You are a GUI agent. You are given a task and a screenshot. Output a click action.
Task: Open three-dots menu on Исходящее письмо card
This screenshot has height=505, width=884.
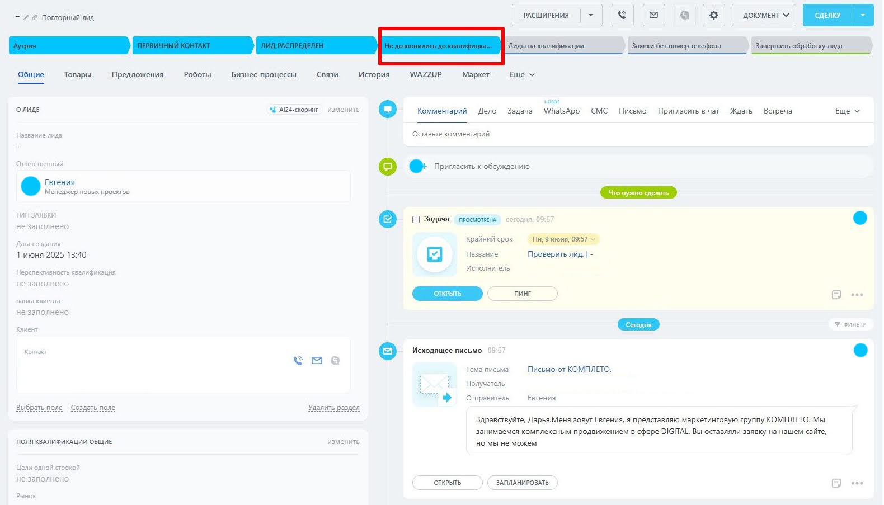point(857,483)
